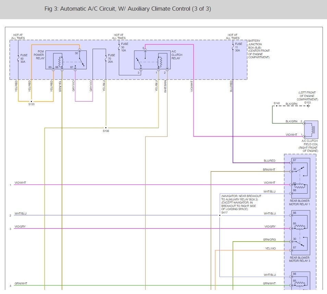This screenshot has width=327, height=294.
Task: Click the Fig 3 diagram title text
Action: pos(128,9)
